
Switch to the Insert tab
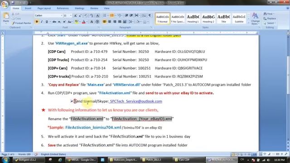click(28, 8)
